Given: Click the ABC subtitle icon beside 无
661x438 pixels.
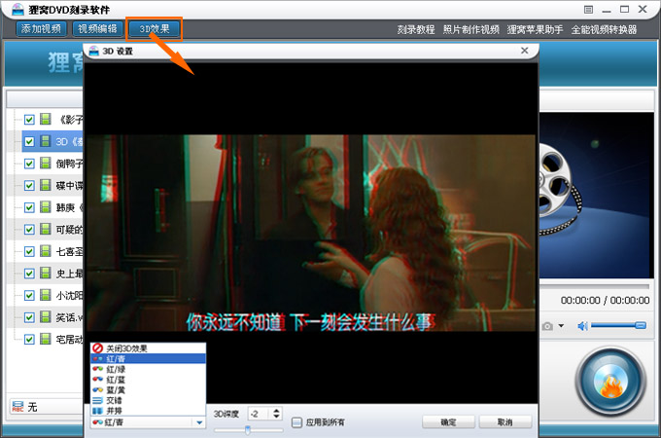Looking at the screenshot, I should pyautogui.click(x=17, y=407).
